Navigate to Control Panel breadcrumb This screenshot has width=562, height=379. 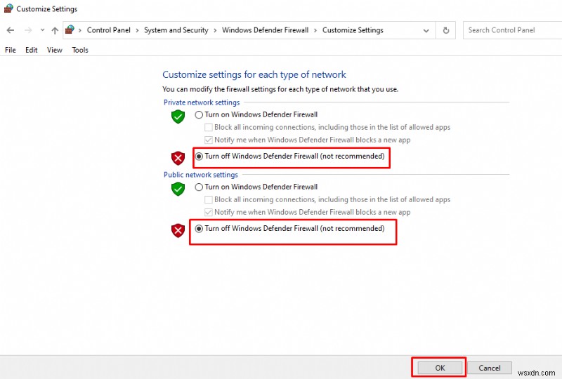[x=109, y=30]
